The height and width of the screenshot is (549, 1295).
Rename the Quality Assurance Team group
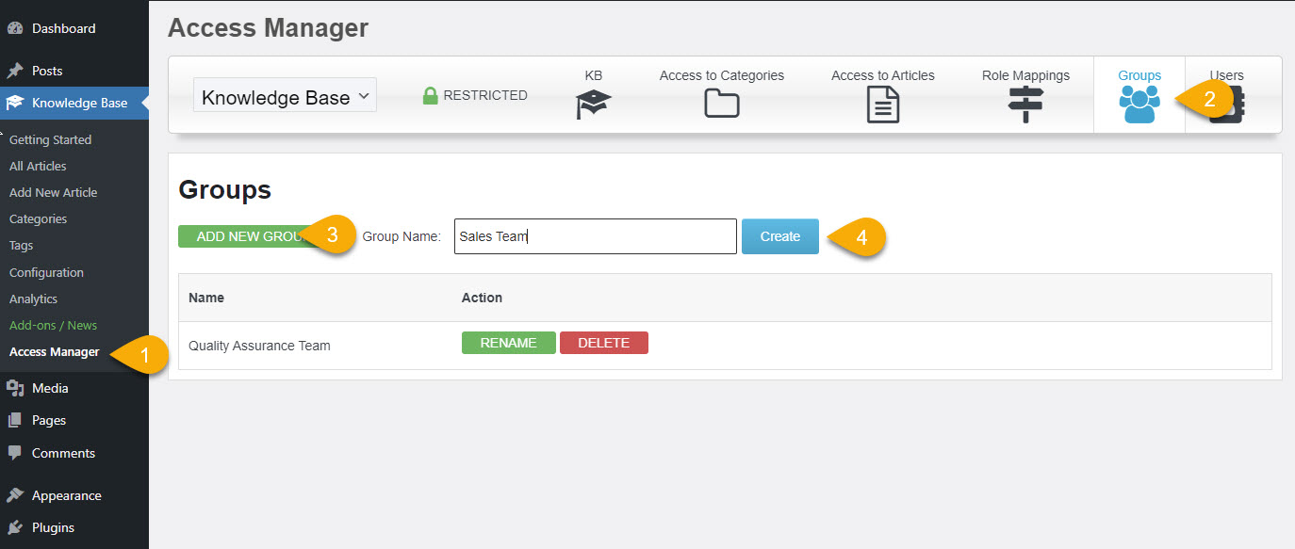pos(508,343)
